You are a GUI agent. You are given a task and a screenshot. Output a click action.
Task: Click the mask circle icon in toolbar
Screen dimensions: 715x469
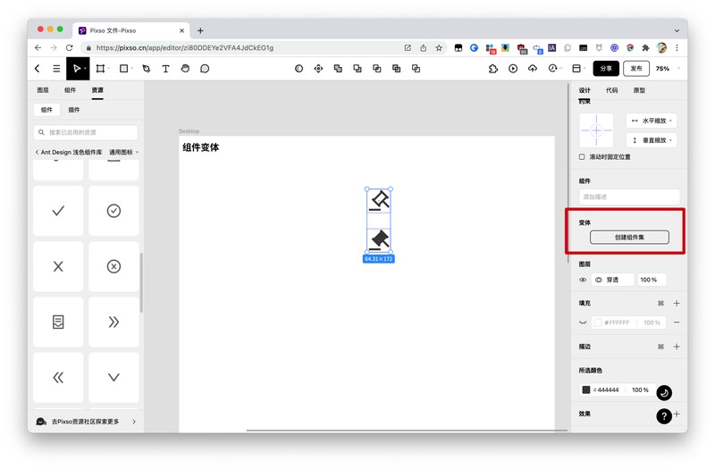point(299,69)
